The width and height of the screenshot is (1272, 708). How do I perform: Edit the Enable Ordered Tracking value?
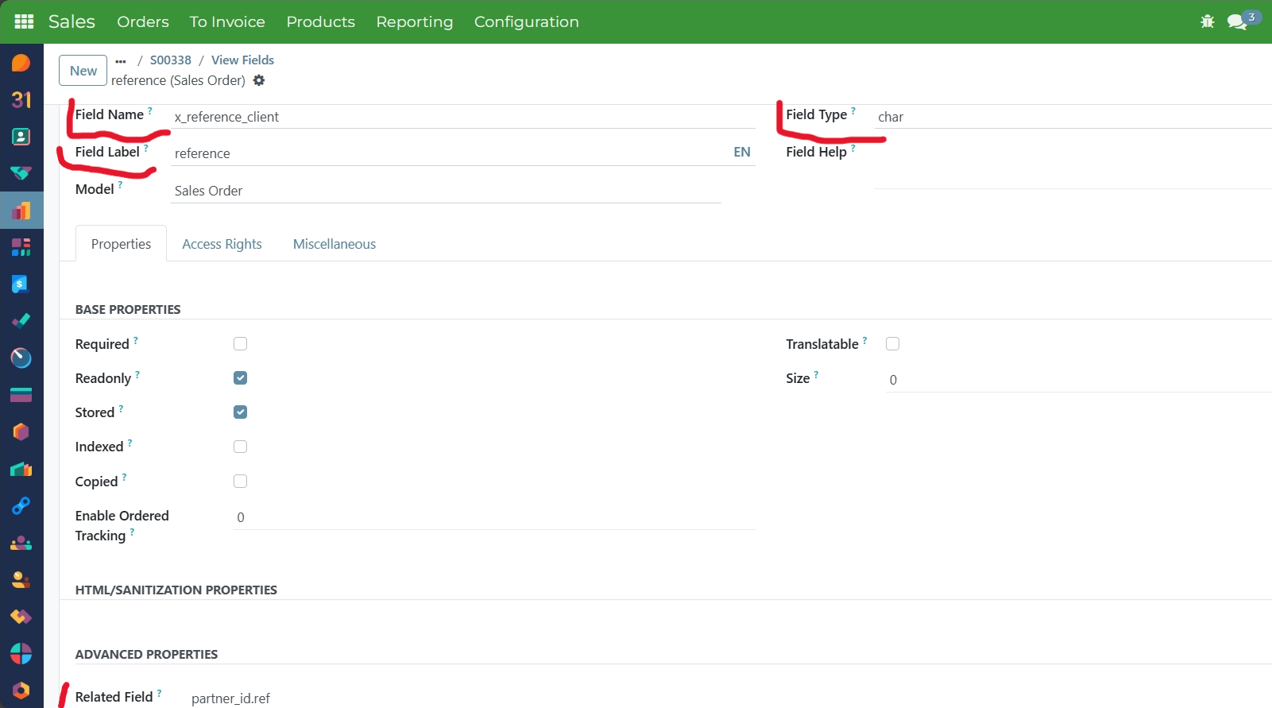[494, 517]
